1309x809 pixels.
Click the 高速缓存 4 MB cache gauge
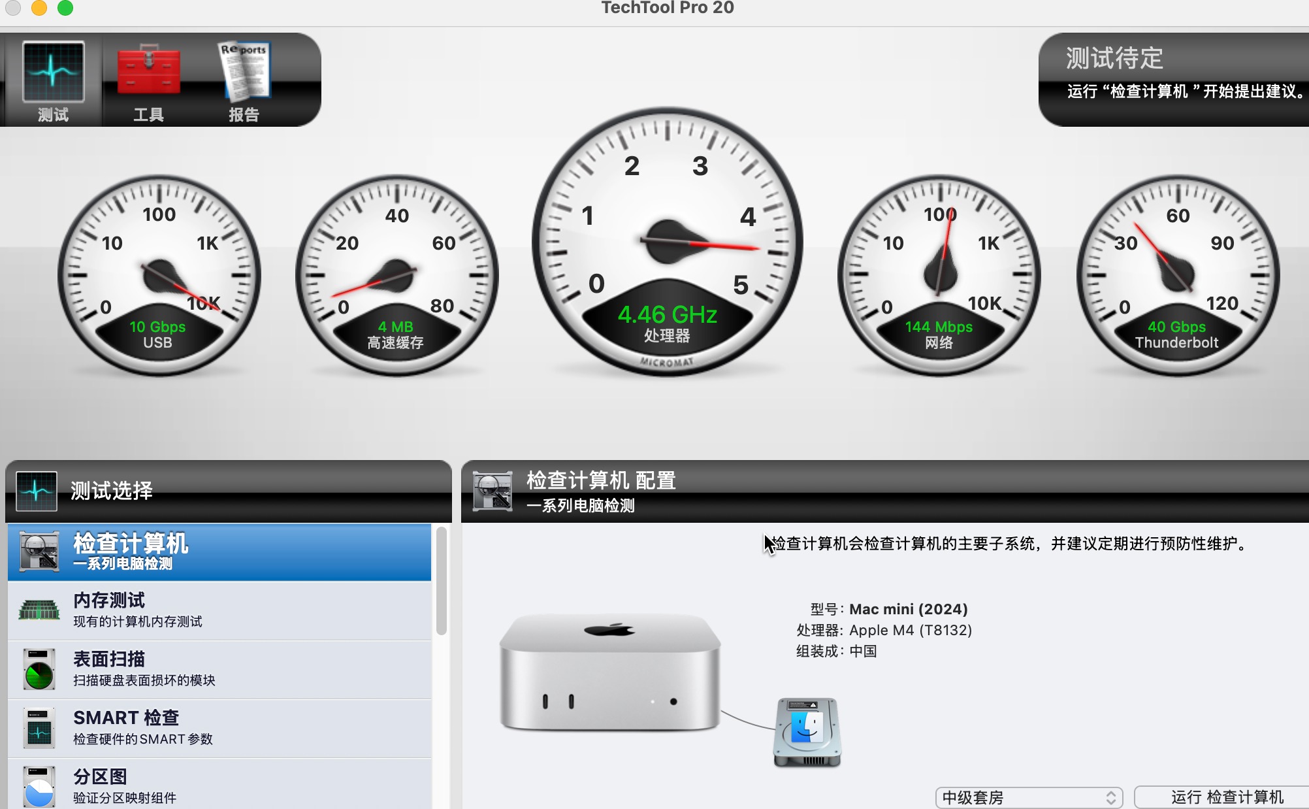[396, 275]
